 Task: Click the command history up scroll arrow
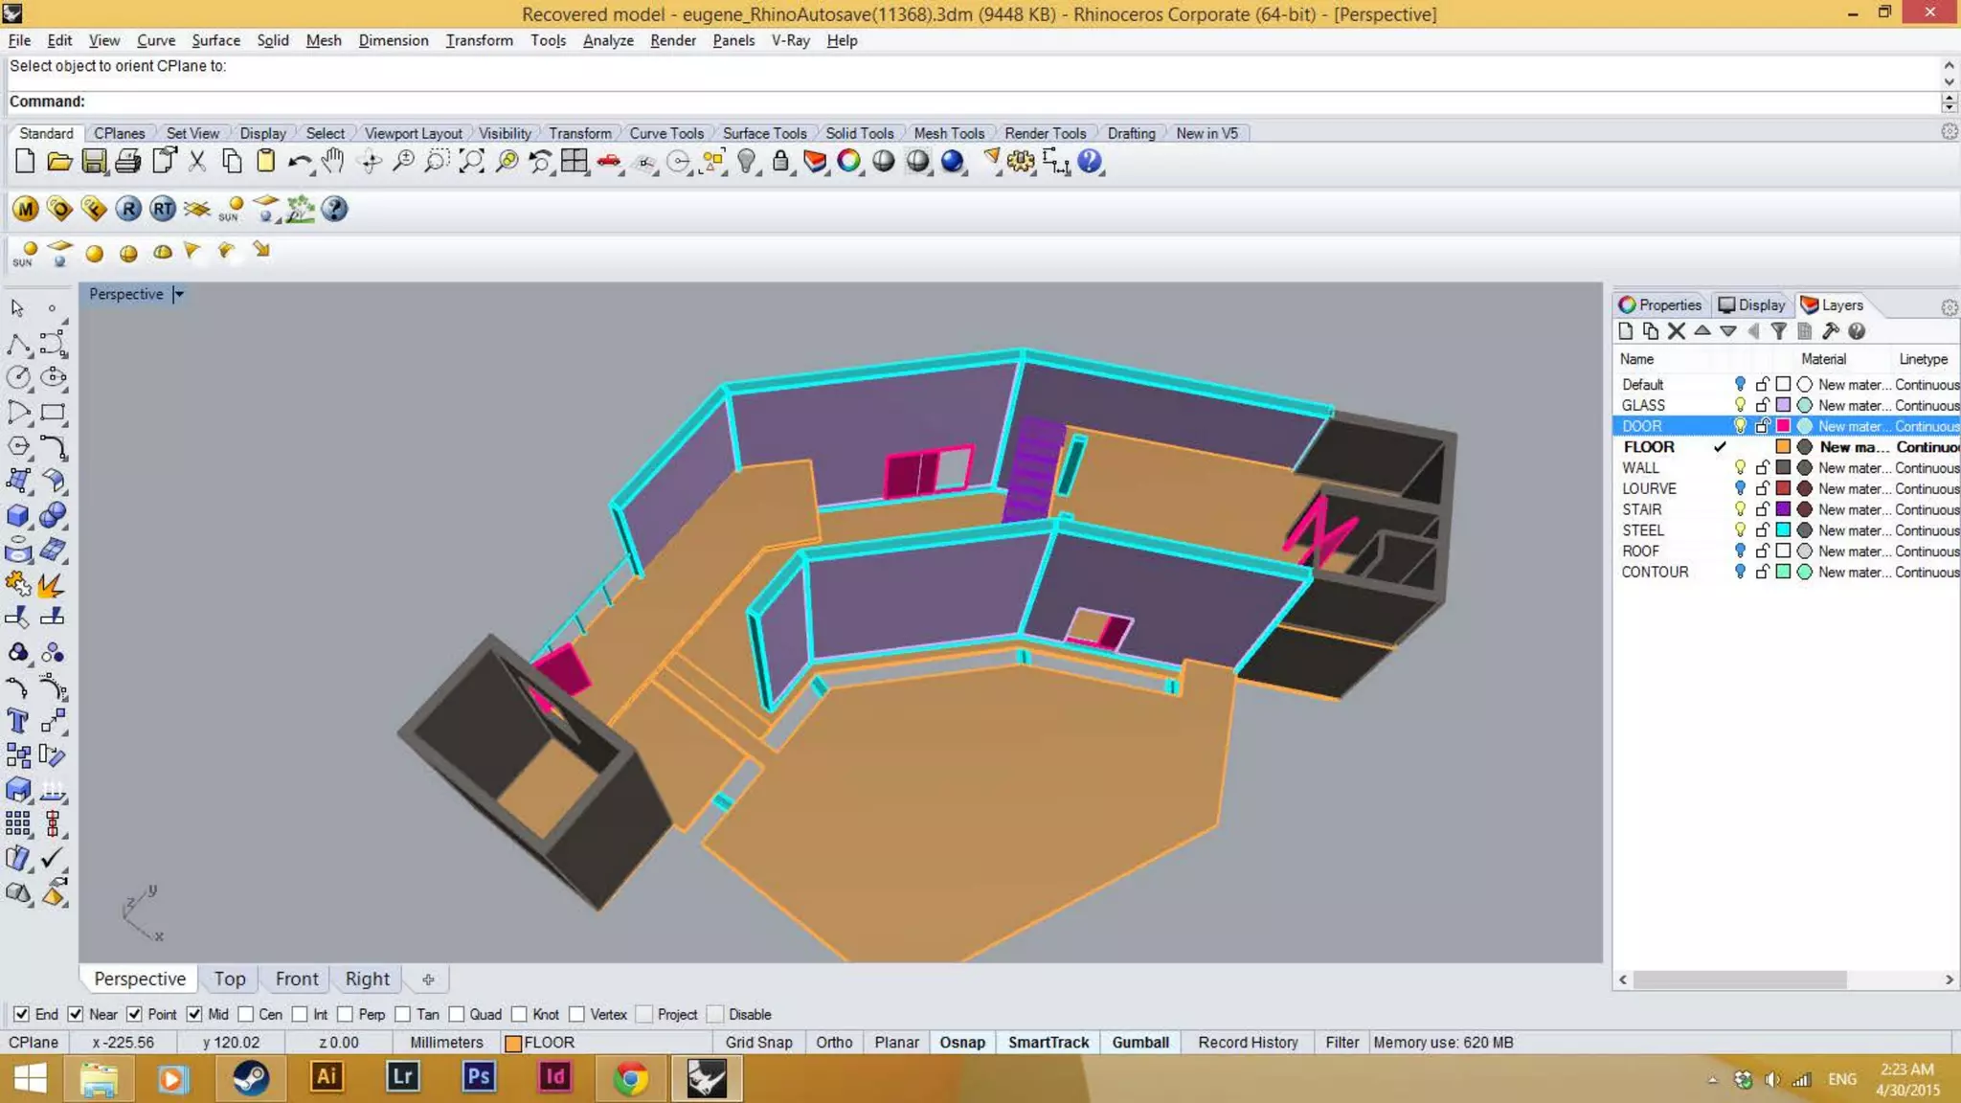click(x=1949, y=66)
